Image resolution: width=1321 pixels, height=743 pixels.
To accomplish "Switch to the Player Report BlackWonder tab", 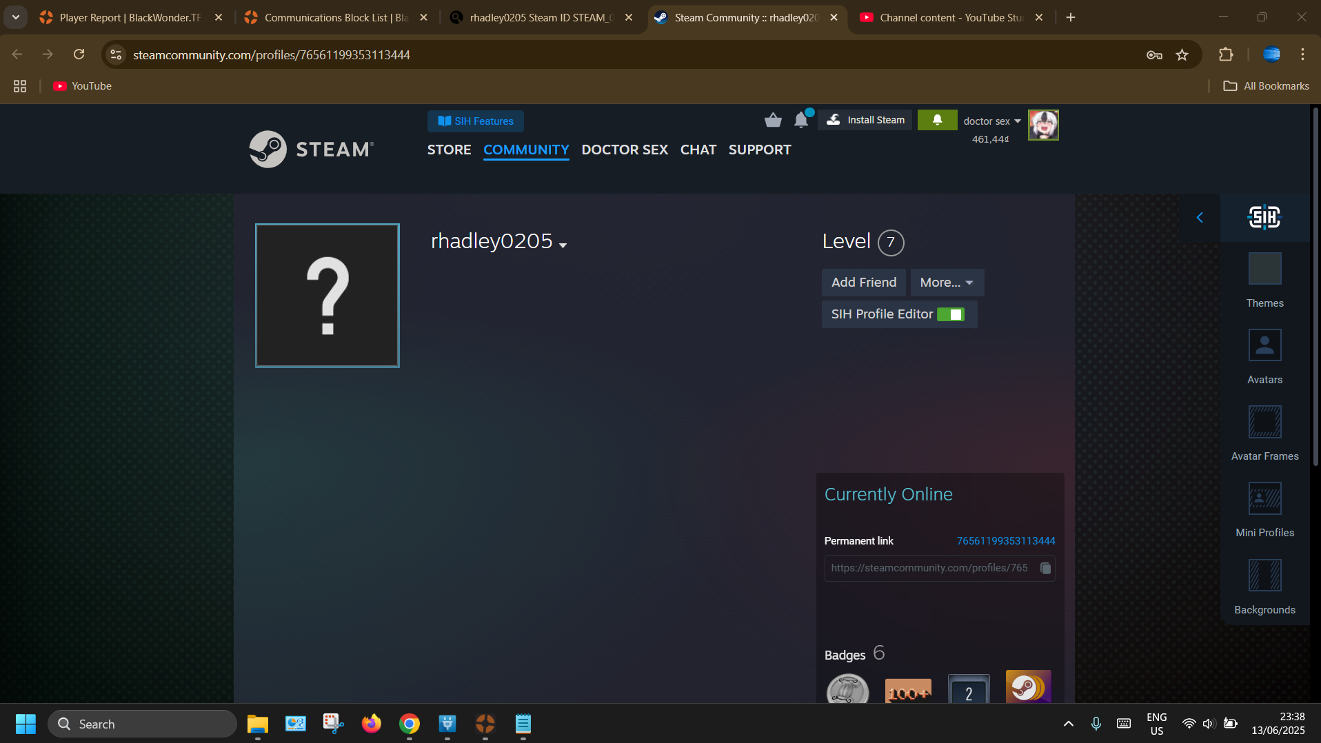I will [x=131, y=17].
